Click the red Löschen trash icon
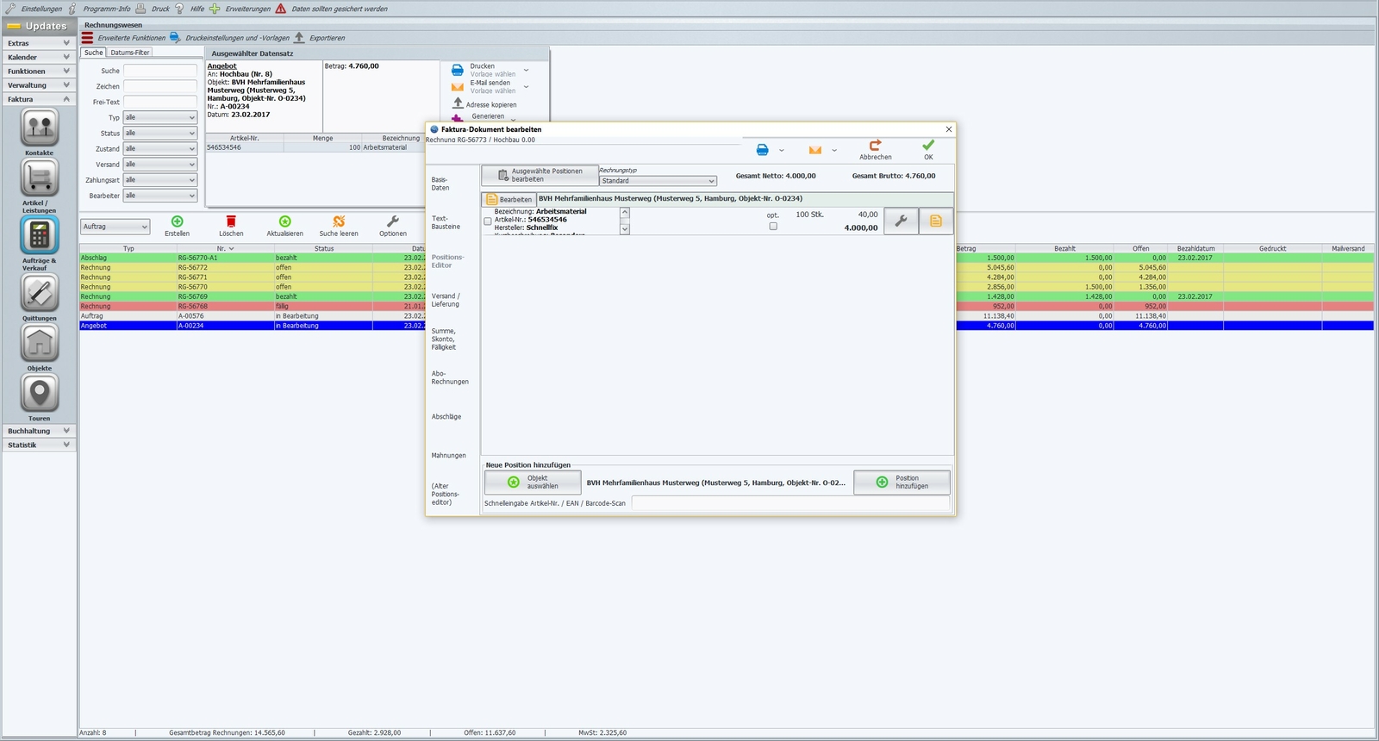 pyautogui.click(x=231, y=221)
